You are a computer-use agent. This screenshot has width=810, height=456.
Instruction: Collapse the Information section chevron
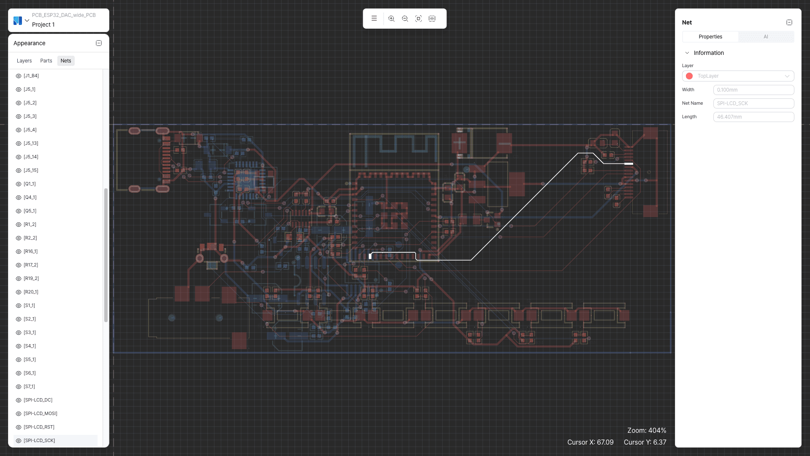point(687,53)
